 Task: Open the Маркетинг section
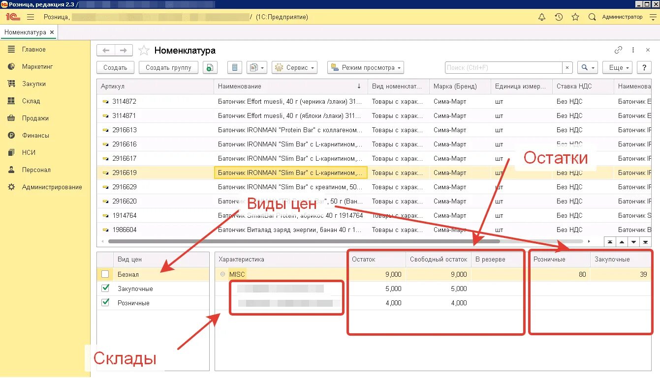tap(37, 67)
